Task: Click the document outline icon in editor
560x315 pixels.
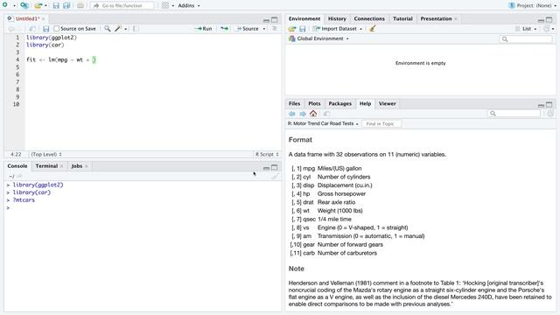Action: (274, 29)
